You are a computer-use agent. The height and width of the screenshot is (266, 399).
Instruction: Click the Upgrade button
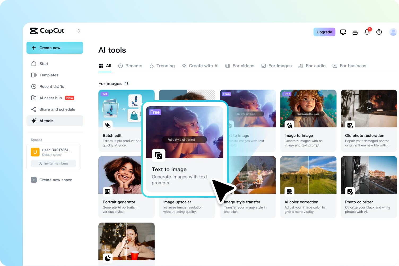coord(324,32)
